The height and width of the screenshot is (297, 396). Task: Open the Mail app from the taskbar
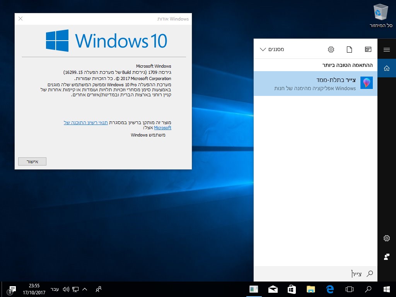[273, 289]
